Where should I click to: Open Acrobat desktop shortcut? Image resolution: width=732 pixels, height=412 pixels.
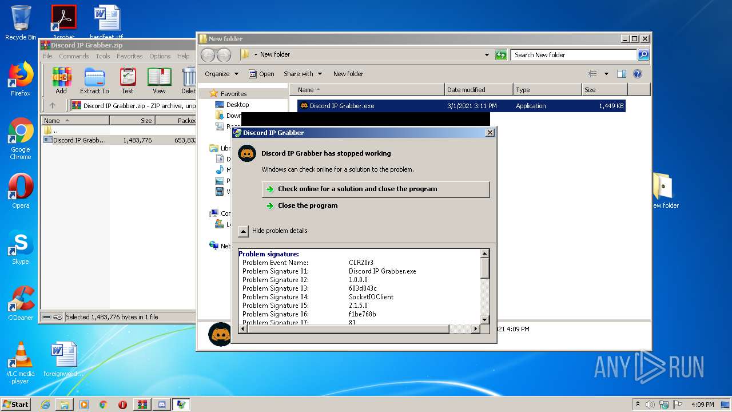coord(63,23)
